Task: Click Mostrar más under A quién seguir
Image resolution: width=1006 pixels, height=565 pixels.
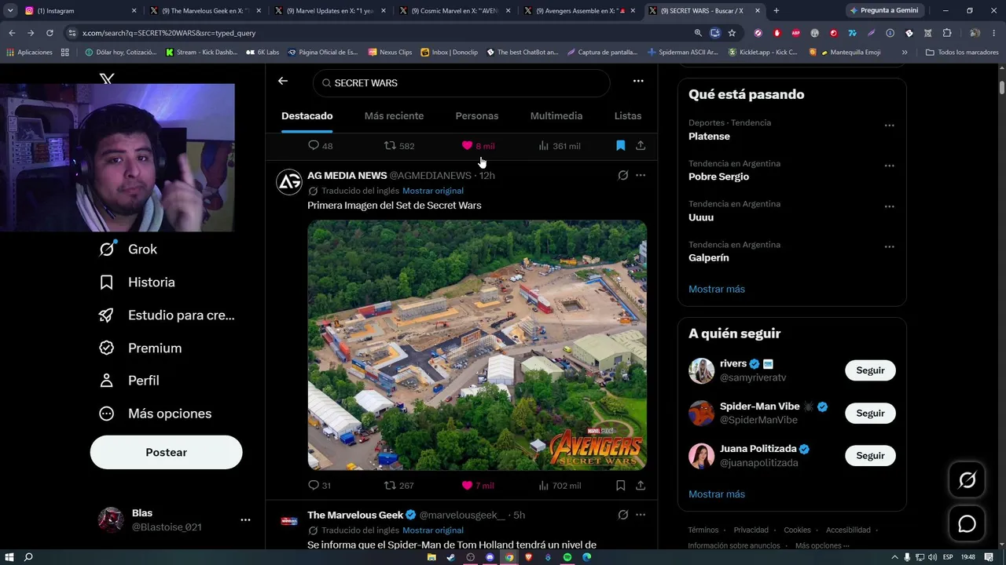Action: point(717,494)
